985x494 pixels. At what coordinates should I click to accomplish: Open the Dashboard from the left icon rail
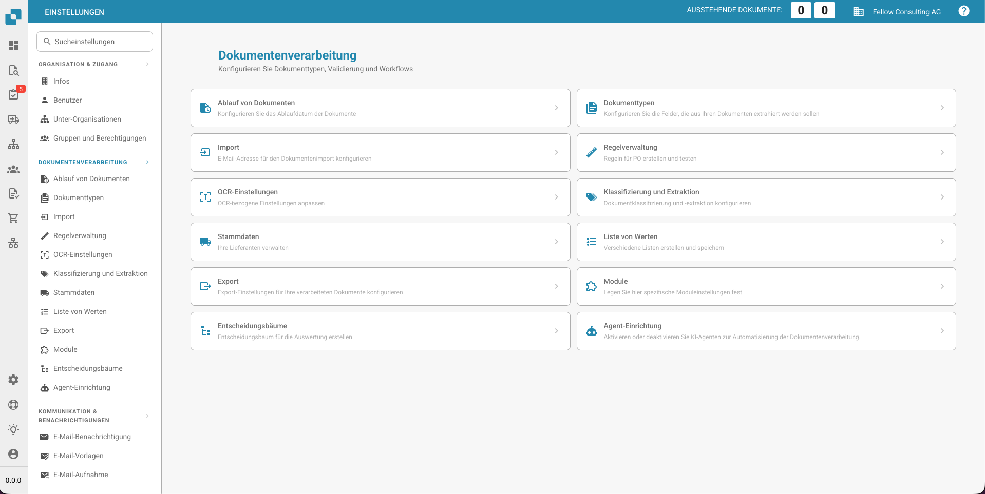point(14,46)
